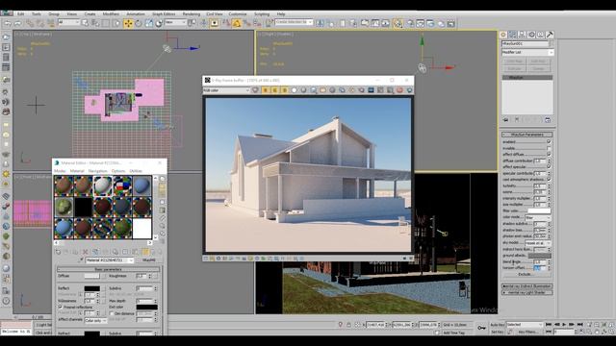Image resolution: width=616 pixels, height=346 pixels.
Task: Select the white sphere material sample slot
Action: [103, 185]
